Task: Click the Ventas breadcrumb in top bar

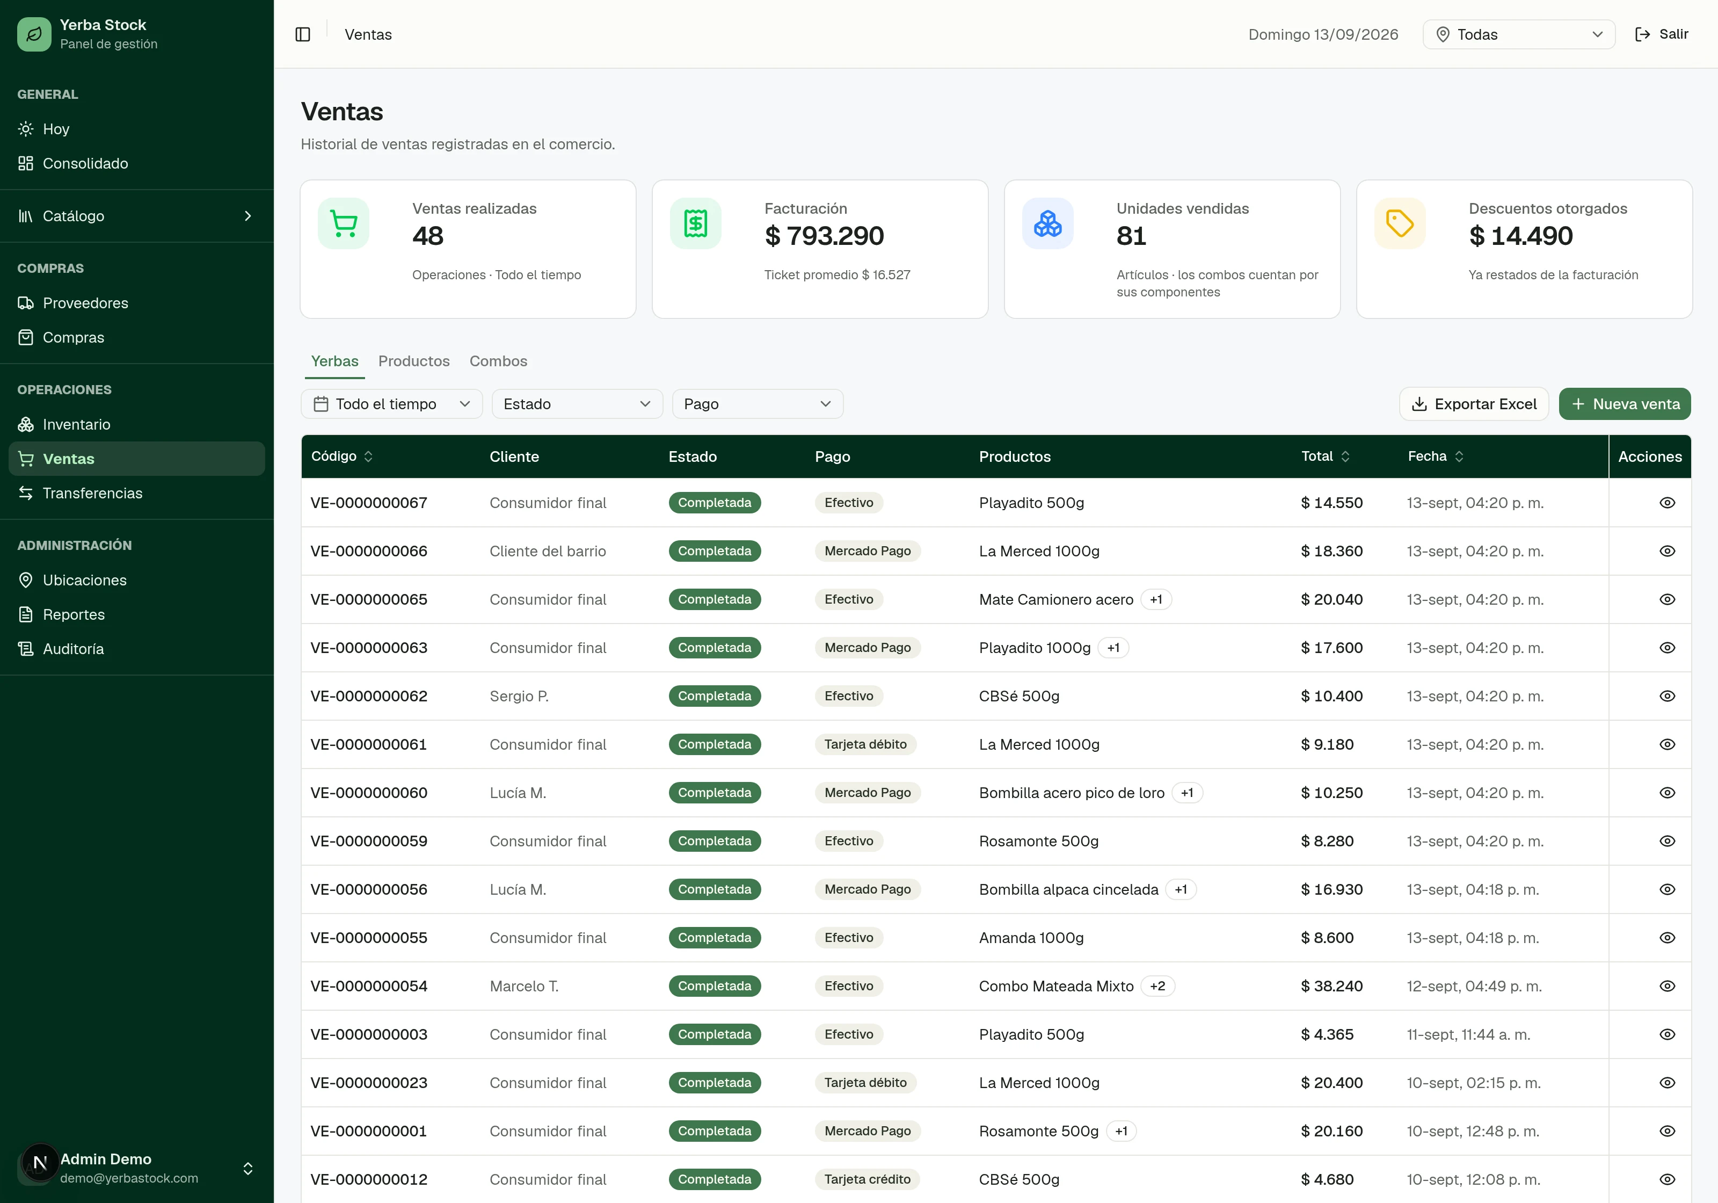Action: coord(368,34)
